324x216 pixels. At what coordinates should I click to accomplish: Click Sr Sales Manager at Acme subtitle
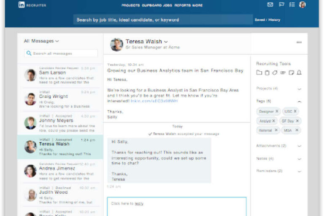click(x=153, y=47)
